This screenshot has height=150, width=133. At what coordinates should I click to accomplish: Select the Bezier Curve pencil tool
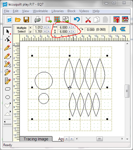(8, 56)
